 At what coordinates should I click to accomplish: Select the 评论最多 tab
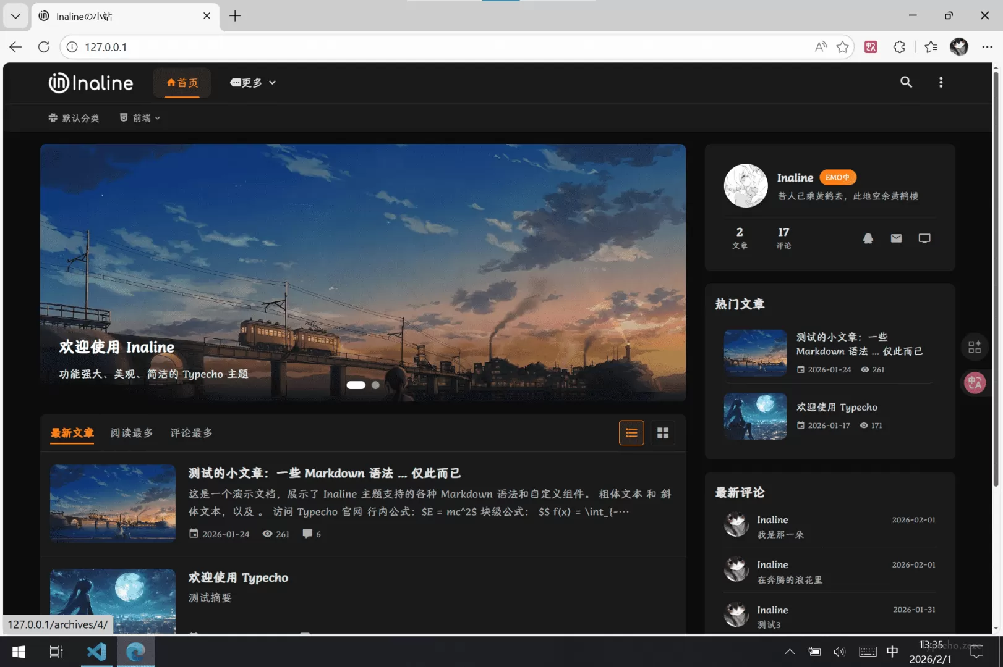click(x=191, y=433)
